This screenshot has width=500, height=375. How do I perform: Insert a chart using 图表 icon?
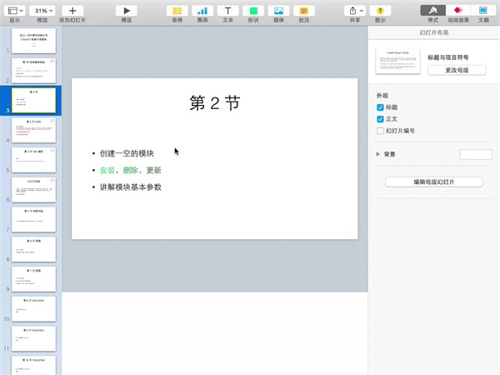pos(202,11)
